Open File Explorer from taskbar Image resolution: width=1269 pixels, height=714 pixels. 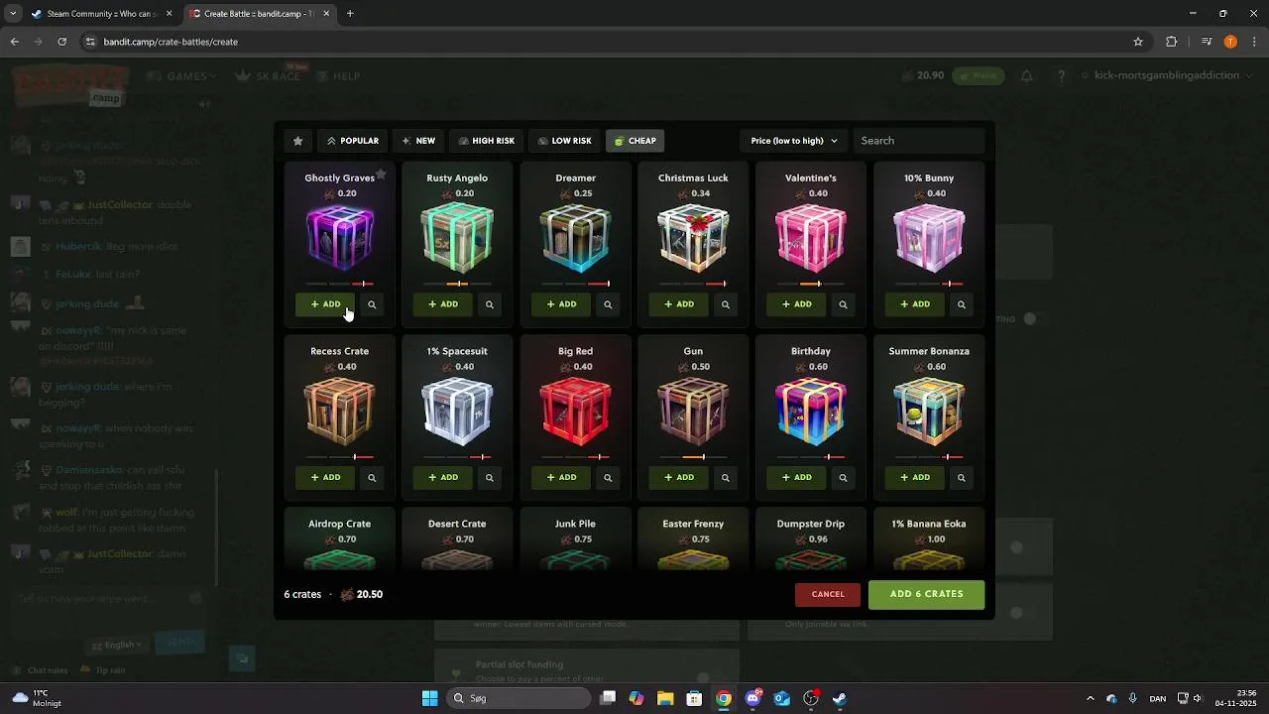(x=665, y=698)
